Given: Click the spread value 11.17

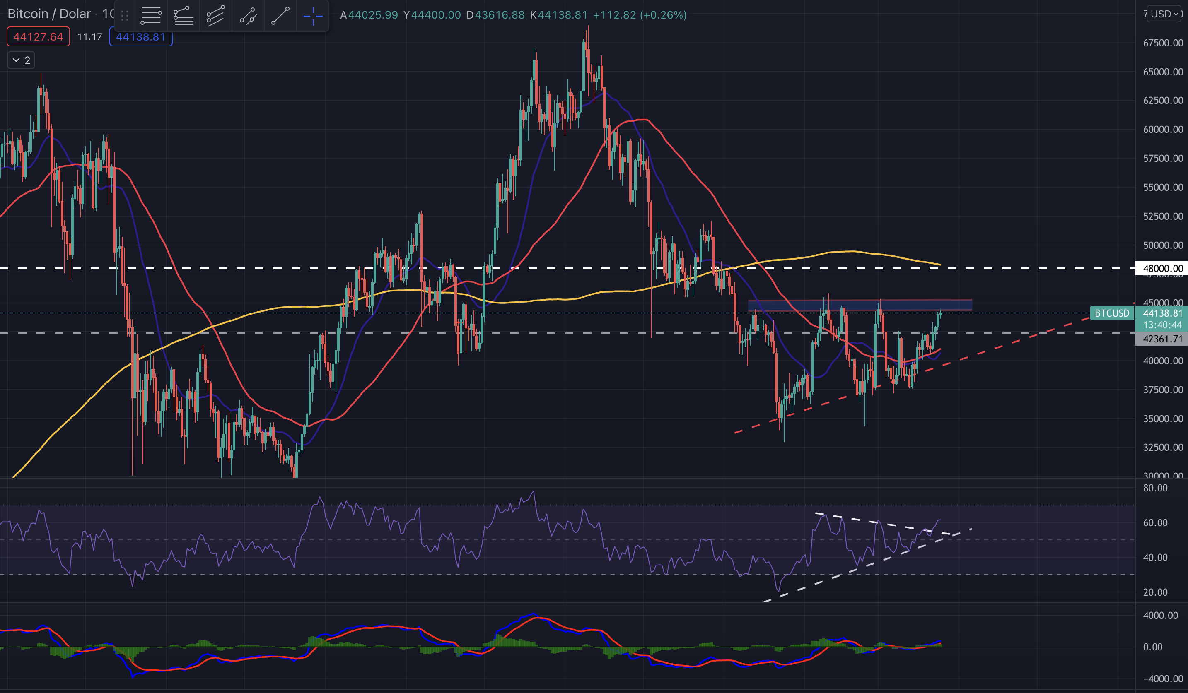Looking at the screenshot, I should pyautogui.click(x=89, y=37).
